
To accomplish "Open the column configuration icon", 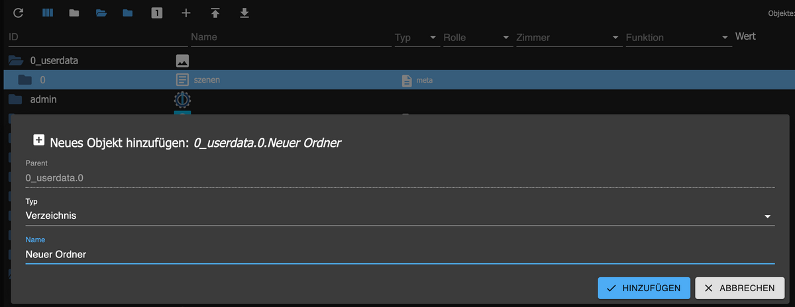I will pyautogui.click(x=48, y=13).
